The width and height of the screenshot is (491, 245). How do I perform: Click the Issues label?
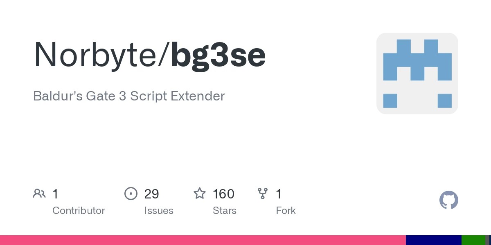point(159,211)
